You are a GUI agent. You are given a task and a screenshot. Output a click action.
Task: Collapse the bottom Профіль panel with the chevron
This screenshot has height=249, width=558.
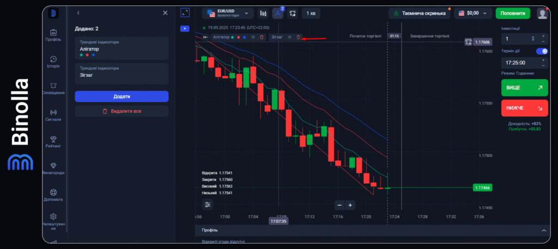click(x=544, y=231)
